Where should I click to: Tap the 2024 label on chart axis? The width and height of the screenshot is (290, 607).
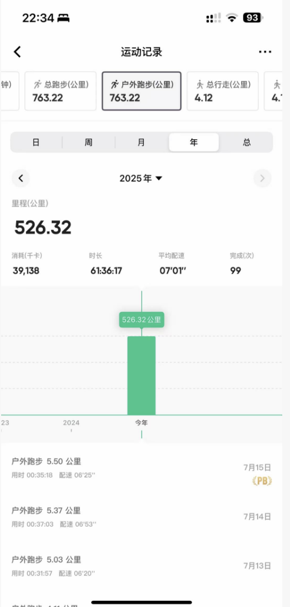pyautogui.click(x=72, y=423)
